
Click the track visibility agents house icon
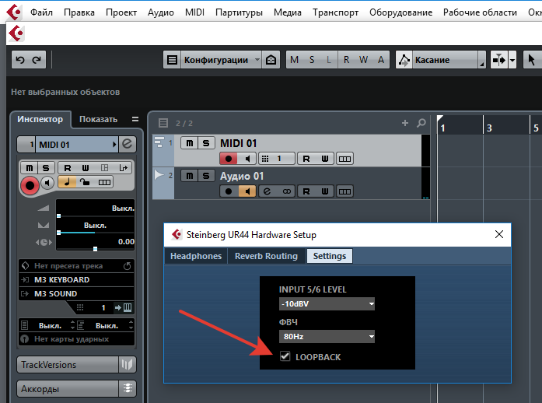[271, 60]
